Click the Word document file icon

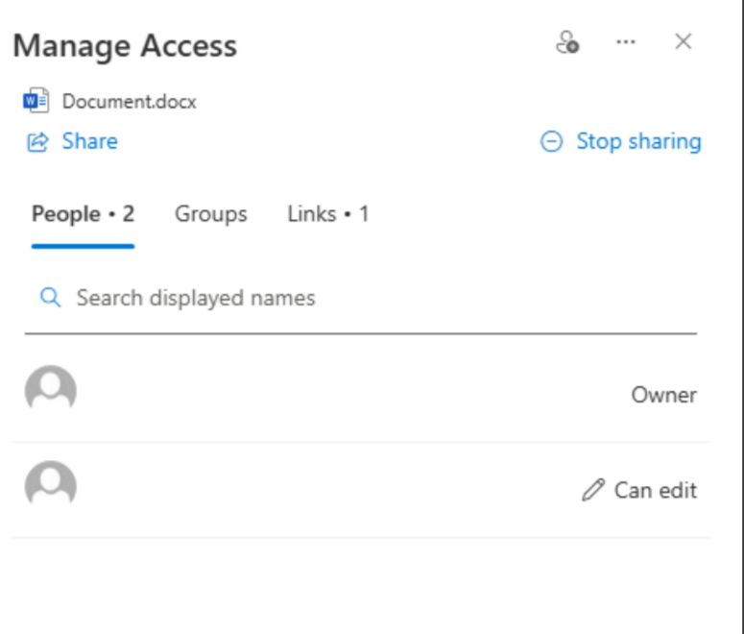(36, 101)
